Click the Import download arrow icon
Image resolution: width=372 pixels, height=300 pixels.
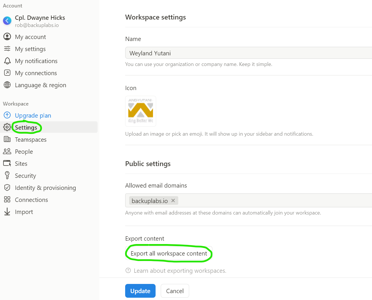7,212
